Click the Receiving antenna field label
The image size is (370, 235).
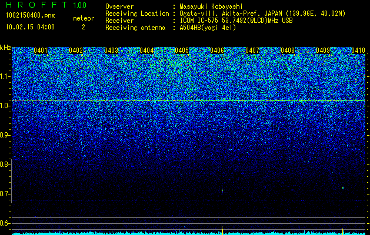(x=135, y=28)
